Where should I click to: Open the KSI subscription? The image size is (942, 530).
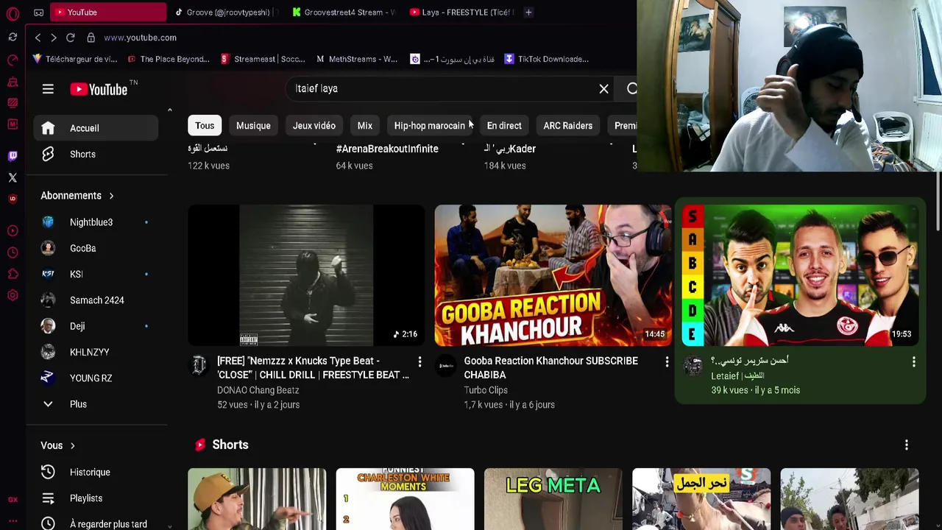click(96, 274)
